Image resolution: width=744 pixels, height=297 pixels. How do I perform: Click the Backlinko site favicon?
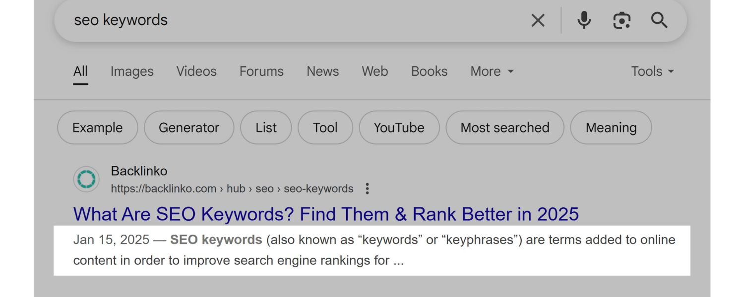click(x=86, y=179)
